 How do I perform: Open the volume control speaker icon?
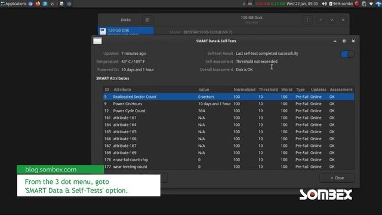[324, 4]
